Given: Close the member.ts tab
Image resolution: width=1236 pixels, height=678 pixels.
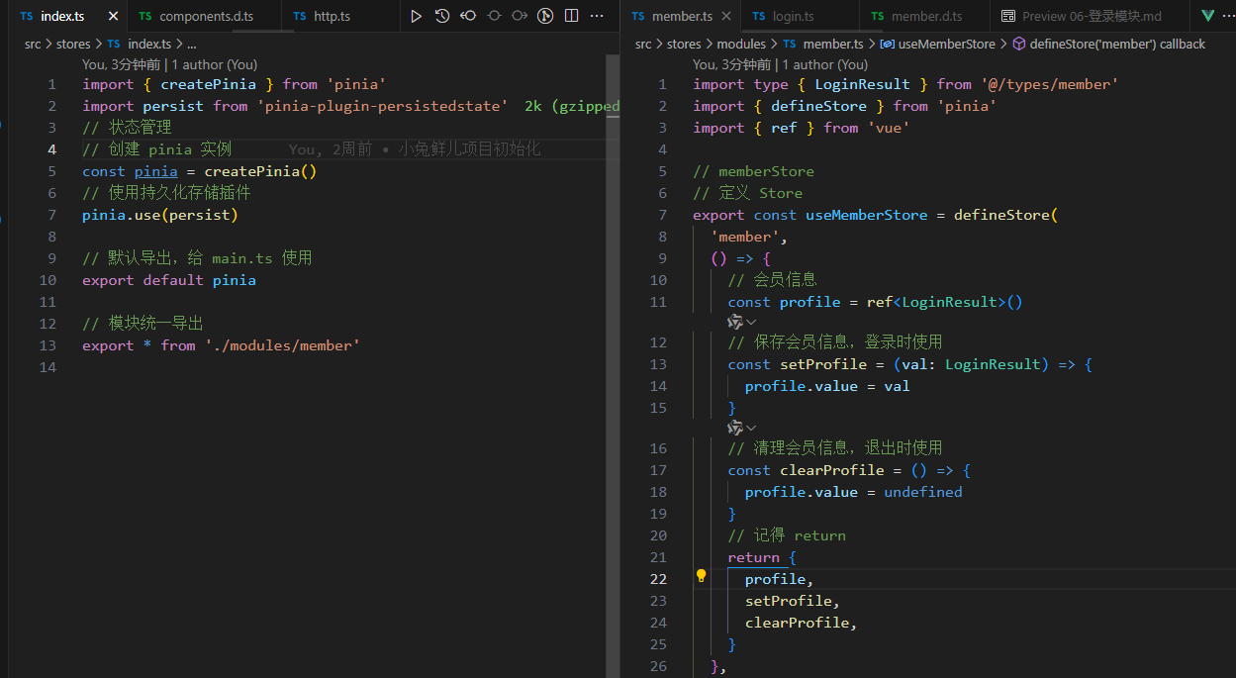Looking at the screenshot, I should 726,17.
